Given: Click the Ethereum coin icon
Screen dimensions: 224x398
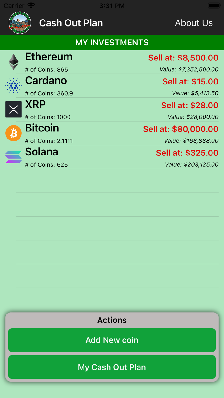Looking at the screenshot, I should pyautogui.click(x=13, y=61).
